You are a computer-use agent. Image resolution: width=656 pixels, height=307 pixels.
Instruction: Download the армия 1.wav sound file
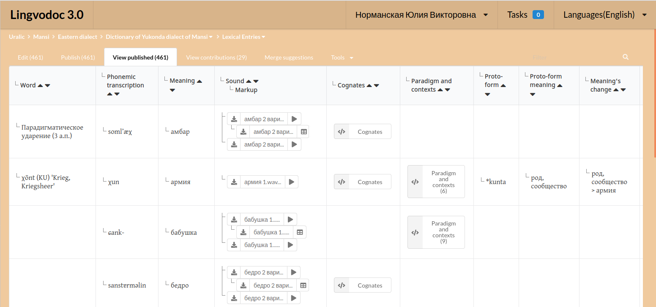(234, 182)
